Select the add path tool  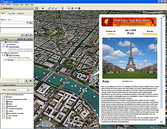pyautogui.click(x=53, y=8)
